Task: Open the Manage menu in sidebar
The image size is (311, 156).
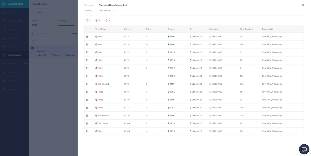Action: [x=4, y=89]
